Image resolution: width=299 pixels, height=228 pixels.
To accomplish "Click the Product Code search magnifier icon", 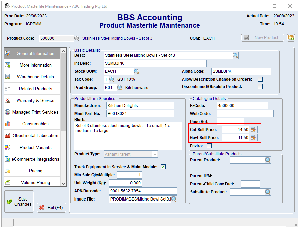I will point(77,38).
